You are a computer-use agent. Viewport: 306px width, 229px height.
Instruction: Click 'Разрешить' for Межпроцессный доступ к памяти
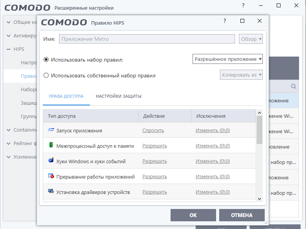(155, 145)
